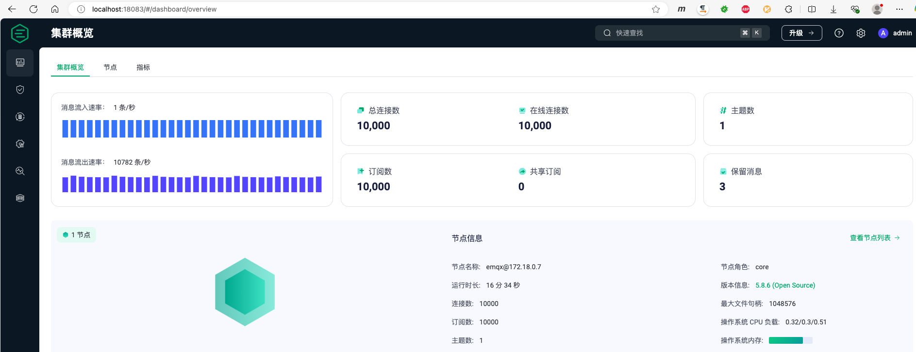916x352 pixels.
Task: Open the dashboard monitoring sidebar icon
Action: 20,62
